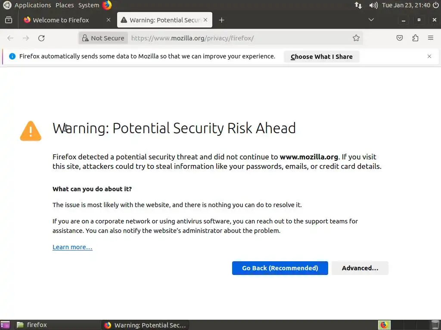The width and height of the screenshot is (441, 330).
Task: Close the Welcome to Firefox tab
Action: tap(109, 20)
